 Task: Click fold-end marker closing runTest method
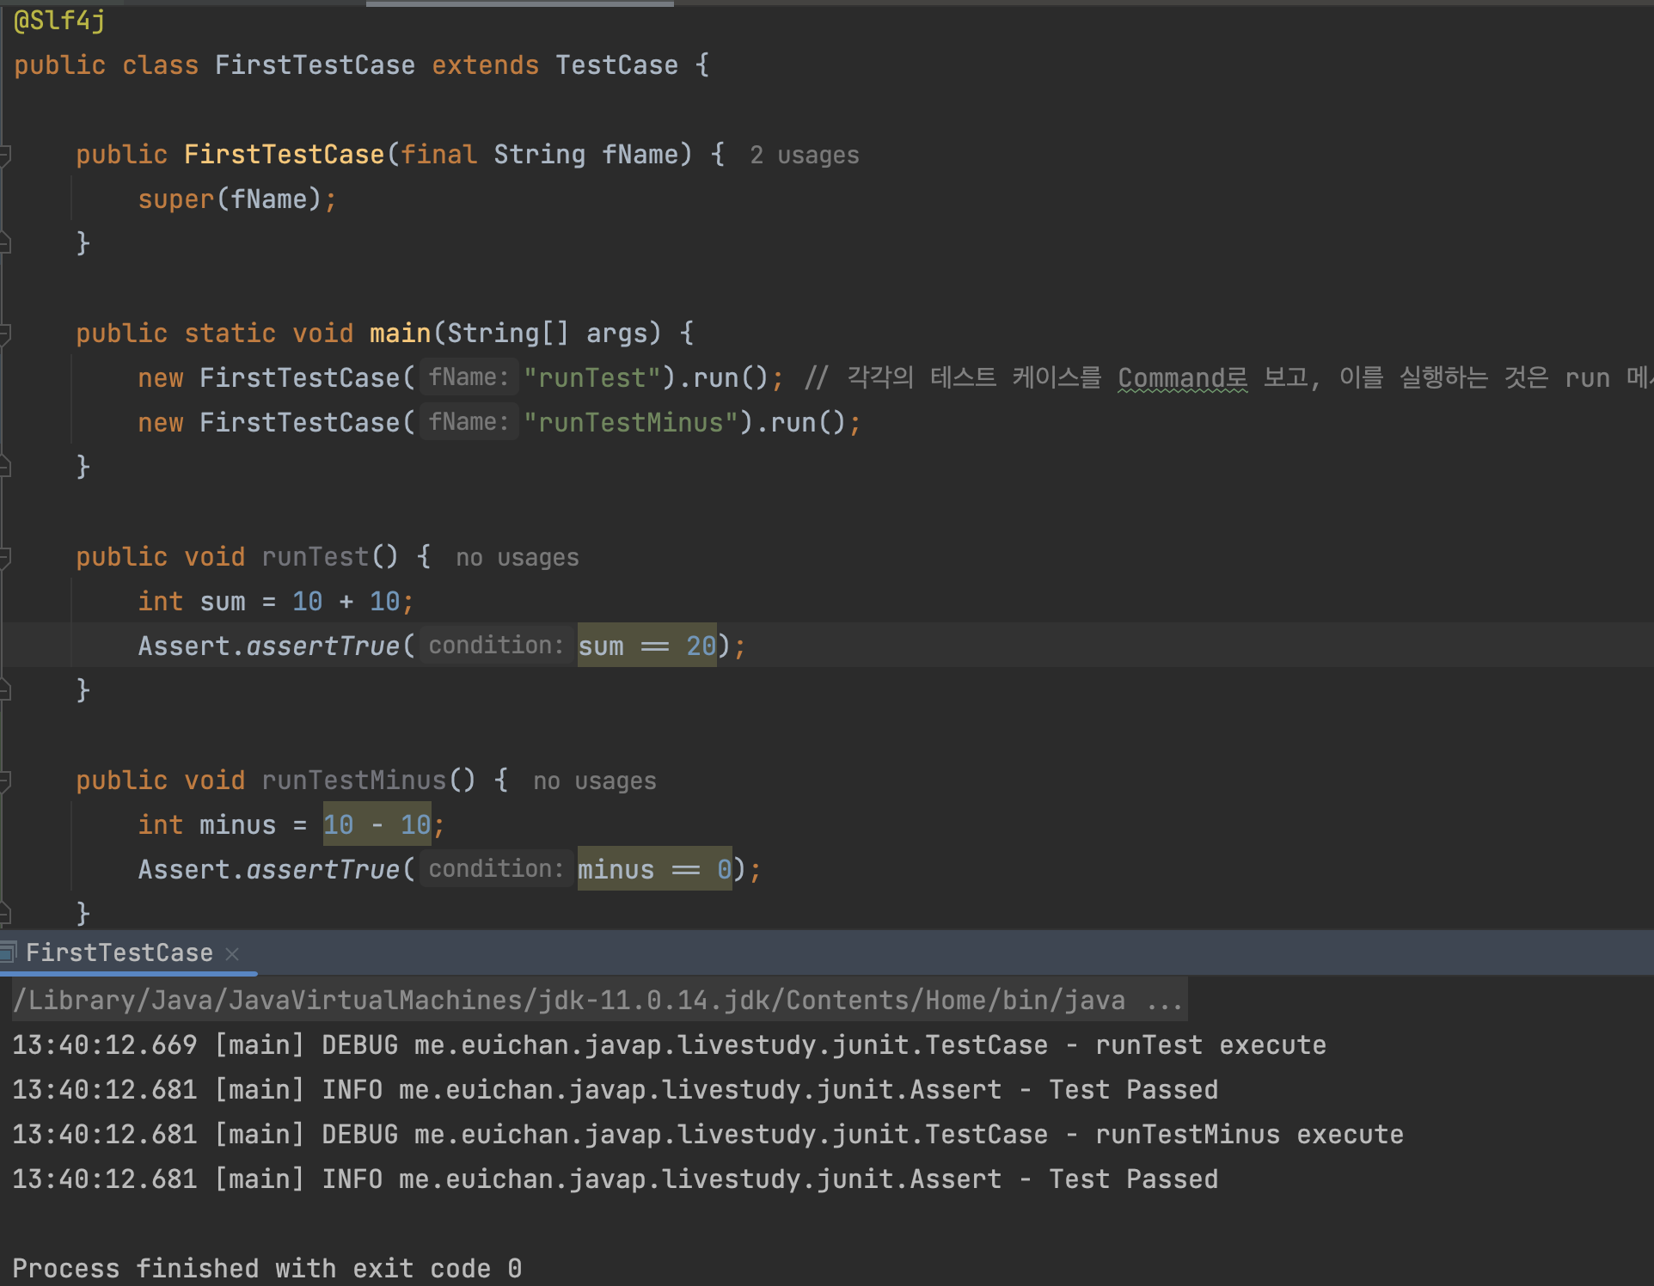4,690
